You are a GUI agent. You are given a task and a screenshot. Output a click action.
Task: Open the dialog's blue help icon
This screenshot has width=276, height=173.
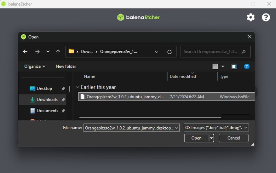point(247,66)
